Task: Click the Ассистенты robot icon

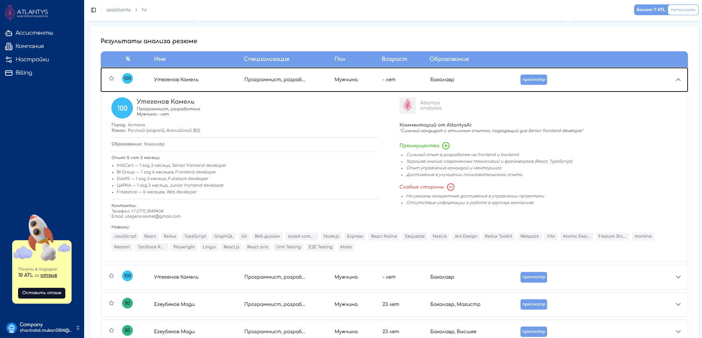Action: [9, 33]
